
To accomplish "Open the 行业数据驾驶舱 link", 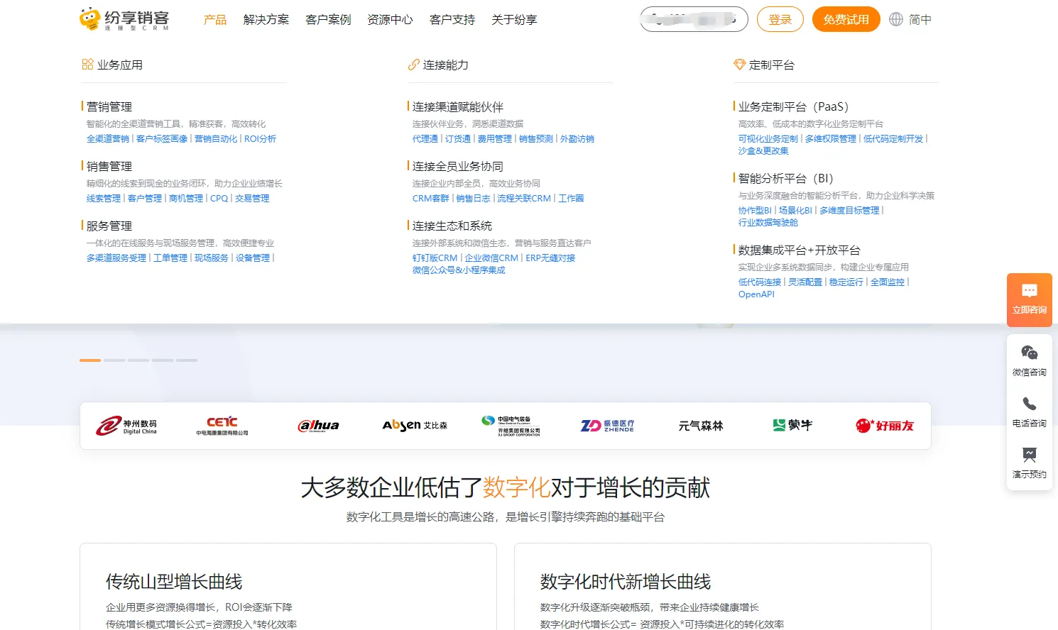I will pos(768,223).
